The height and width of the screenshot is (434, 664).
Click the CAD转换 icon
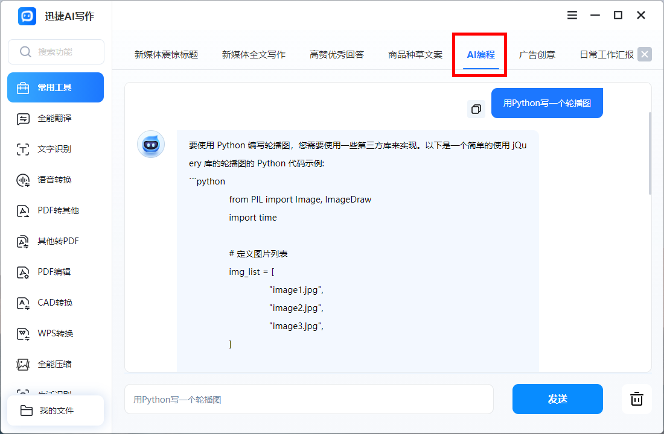(23, 303)
